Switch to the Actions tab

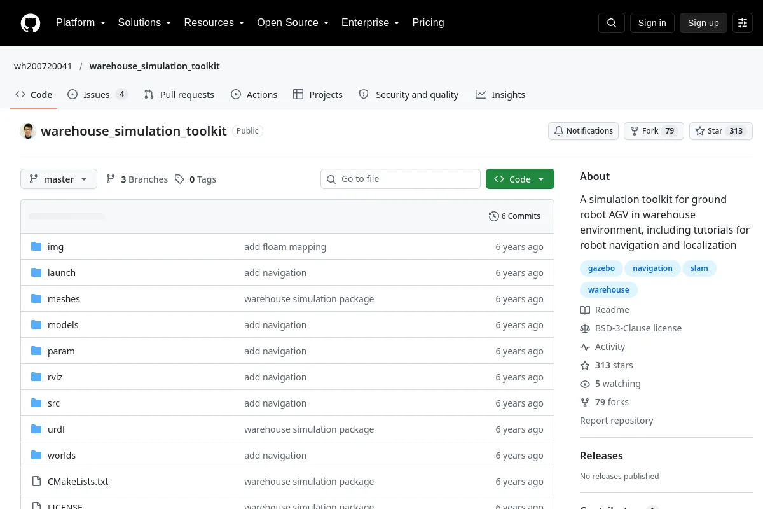(254, 95)
